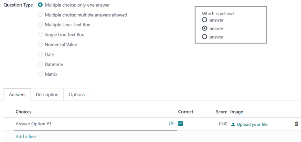The image size is (301, 142).
Task: Switch to the Description tab
Action: (x=47, y=95)
